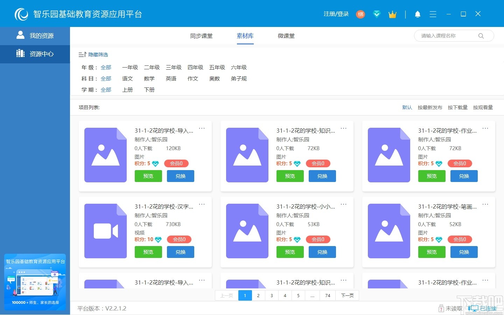Open the ellipsis menu on 花的学校-导入 card
Image resolution: width=504 pixels, height=315 pixels.
[202, 128]
